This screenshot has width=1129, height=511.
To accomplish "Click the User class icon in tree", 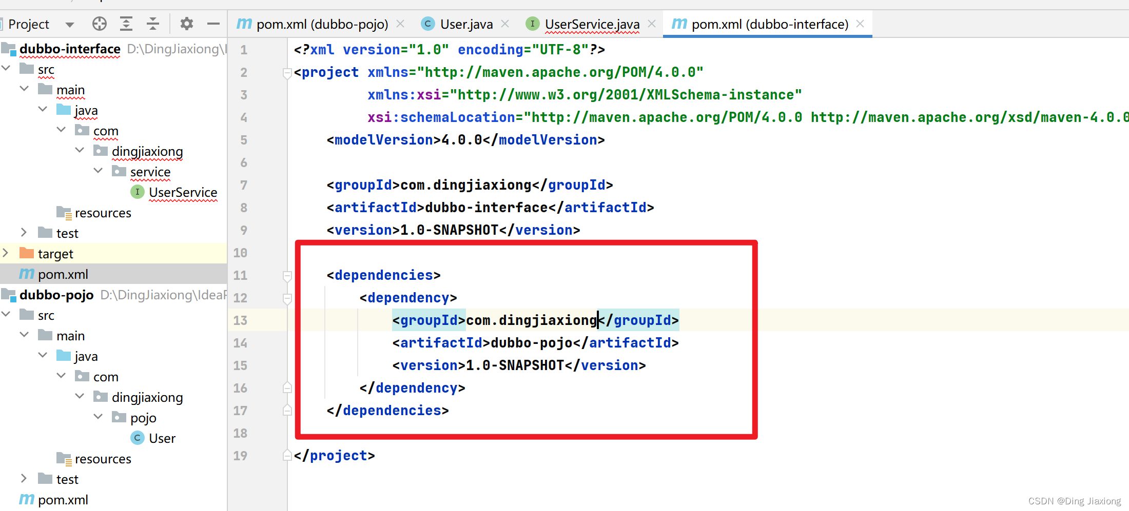I will [138, 438].
